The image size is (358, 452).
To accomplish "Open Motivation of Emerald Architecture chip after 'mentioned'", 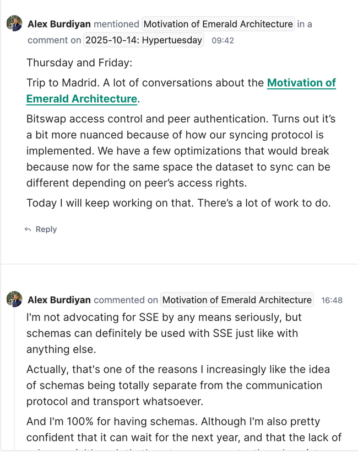I will click(x=218, y=24).
